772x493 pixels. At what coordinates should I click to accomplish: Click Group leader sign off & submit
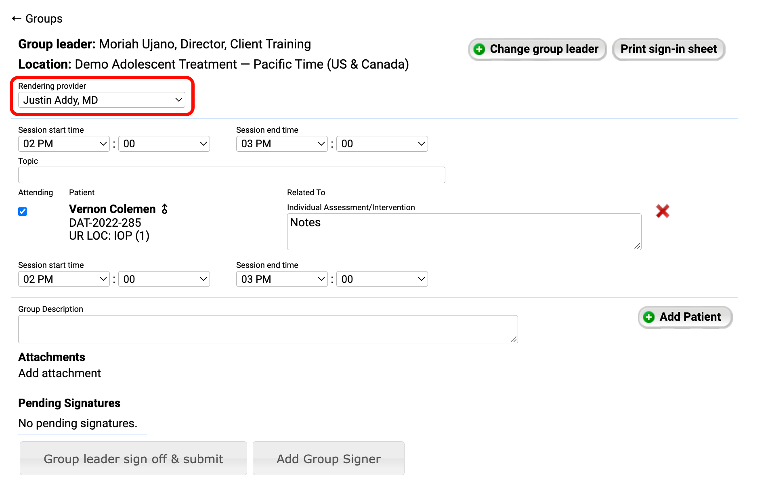(x=133, y=459)
